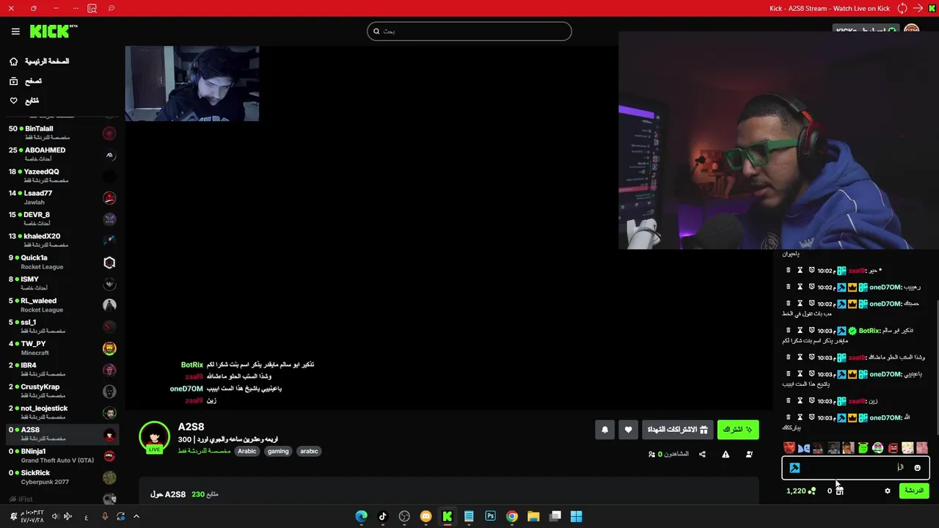This screenshot has height=528, width=939.
Task: Click A2S8 streamer avatar with LIVE badge
Action: (154, 437)
